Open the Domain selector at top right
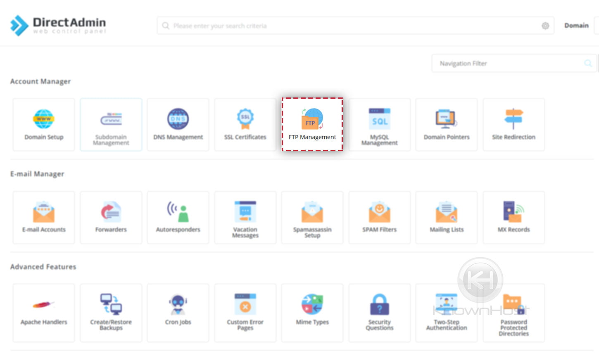 pyautogui.click(x=576, y=25)
